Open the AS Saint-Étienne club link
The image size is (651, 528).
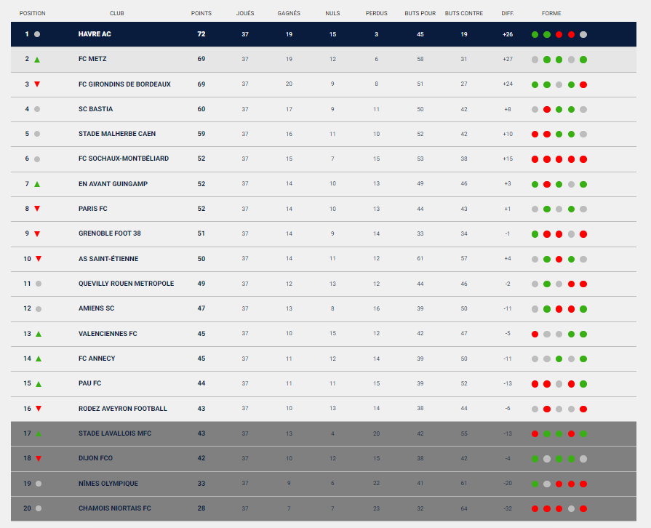point(108,259)
